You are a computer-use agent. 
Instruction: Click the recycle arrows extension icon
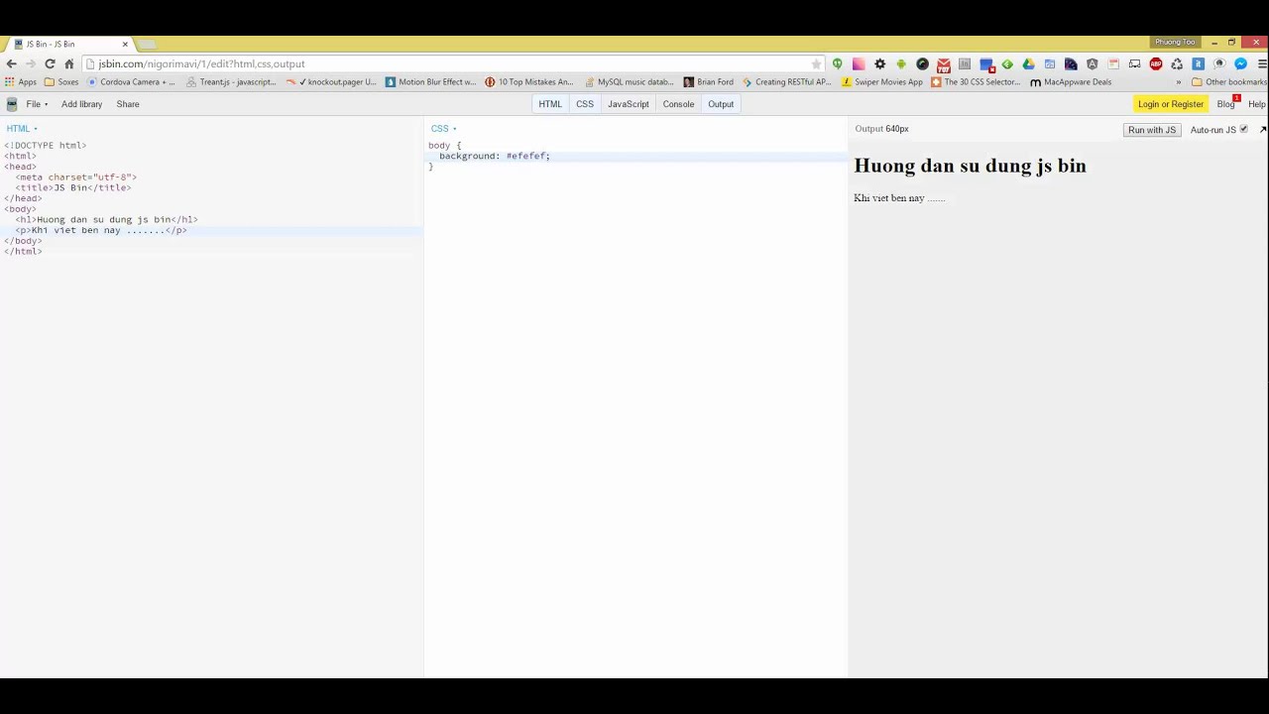pyautogui.click(x=1177, y=63)
